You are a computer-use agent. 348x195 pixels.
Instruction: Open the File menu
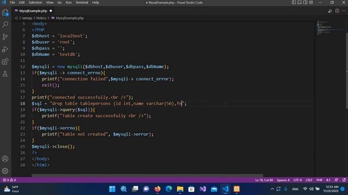pyautogui.click(x=13, y=2)
